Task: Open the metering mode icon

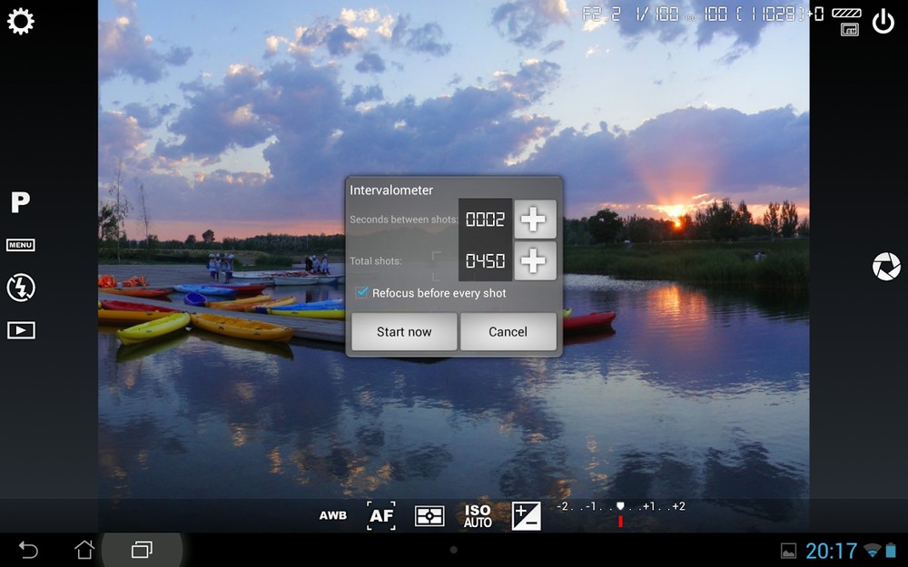Action: coord(429,516)
